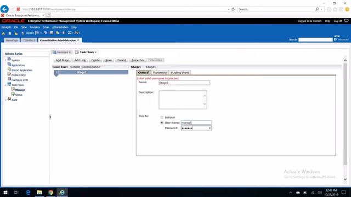This screenshot has height=197, width=351.
Task: Open the browser address bar dropdown arrow
Action: tap(229, 9)
